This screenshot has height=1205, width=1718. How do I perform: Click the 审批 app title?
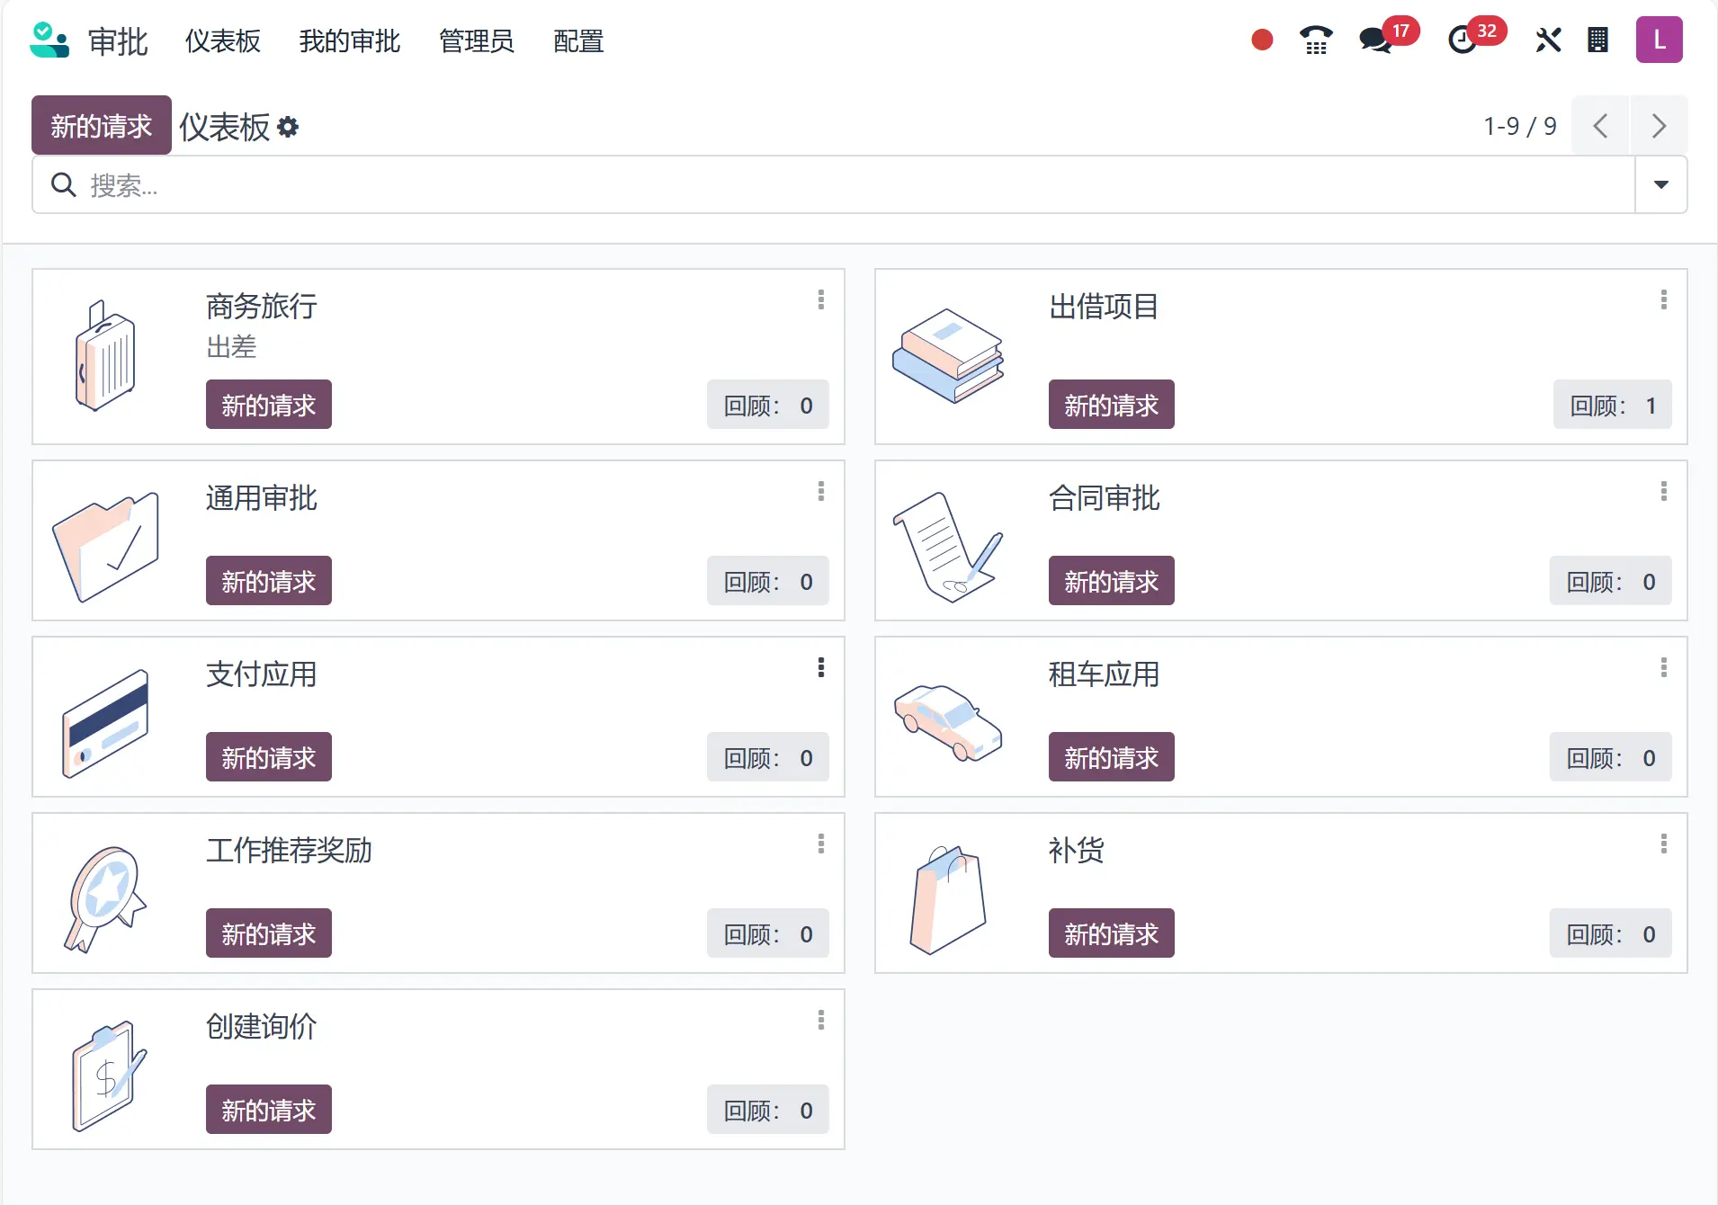pyautogui.click(x=118, y=41)
